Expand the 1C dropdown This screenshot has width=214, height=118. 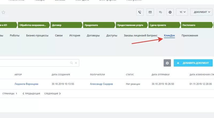tap(182, 12)
